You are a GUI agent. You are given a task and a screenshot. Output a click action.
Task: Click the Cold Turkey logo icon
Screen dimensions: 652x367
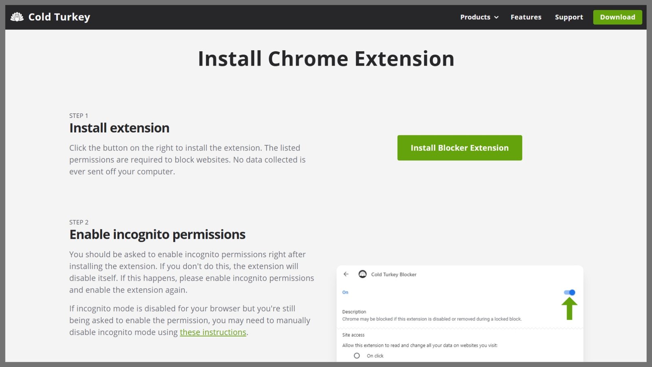(x=17, y=17)
